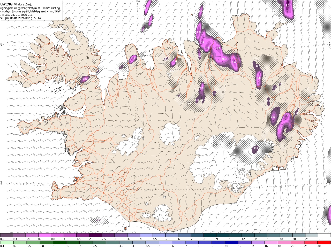Click the "30" label in the bottom legend row
This screenshot has width=331, height=248.
[320, 246]
